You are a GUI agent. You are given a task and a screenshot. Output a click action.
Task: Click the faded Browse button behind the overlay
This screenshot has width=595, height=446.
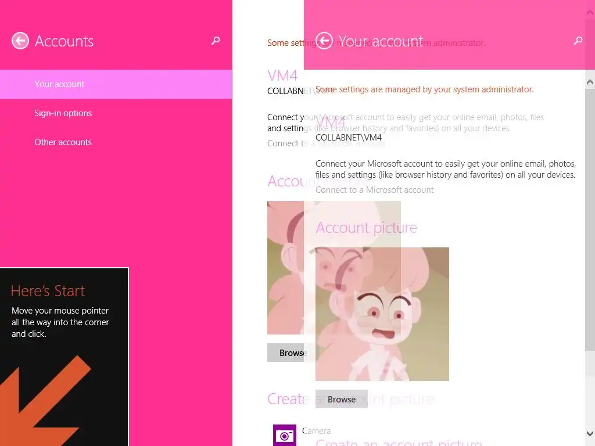pyautogui.click(x=291, y=353)
